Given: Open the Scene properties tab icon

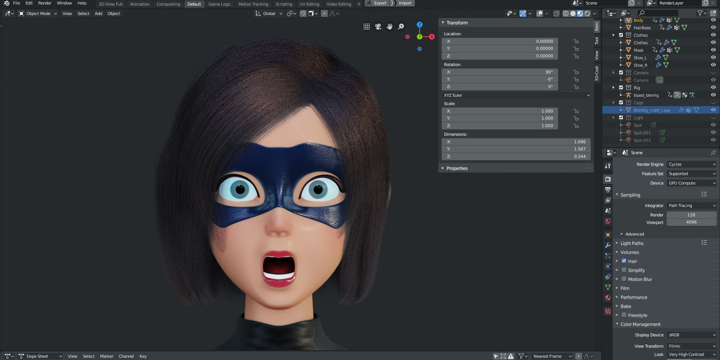Looking at the screenshot, I should click(x=608, y=211).
